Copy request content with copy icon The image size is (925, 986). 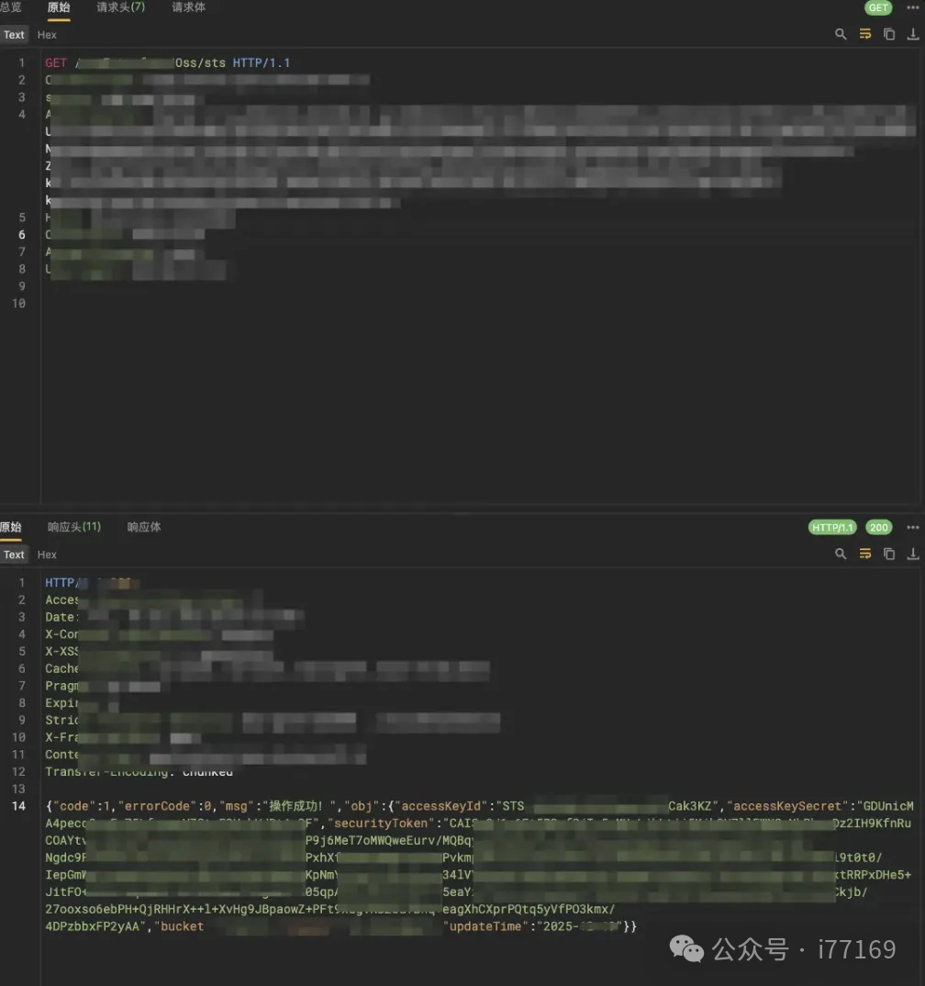pos(889,34)
